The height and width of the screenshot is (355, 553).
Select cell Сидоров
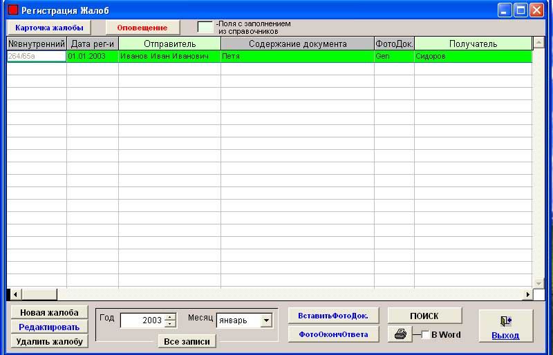(x=473, y=56)
